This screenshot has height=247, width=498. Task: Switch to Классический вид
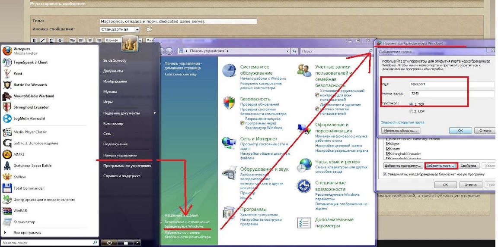[x=180, y=74]
